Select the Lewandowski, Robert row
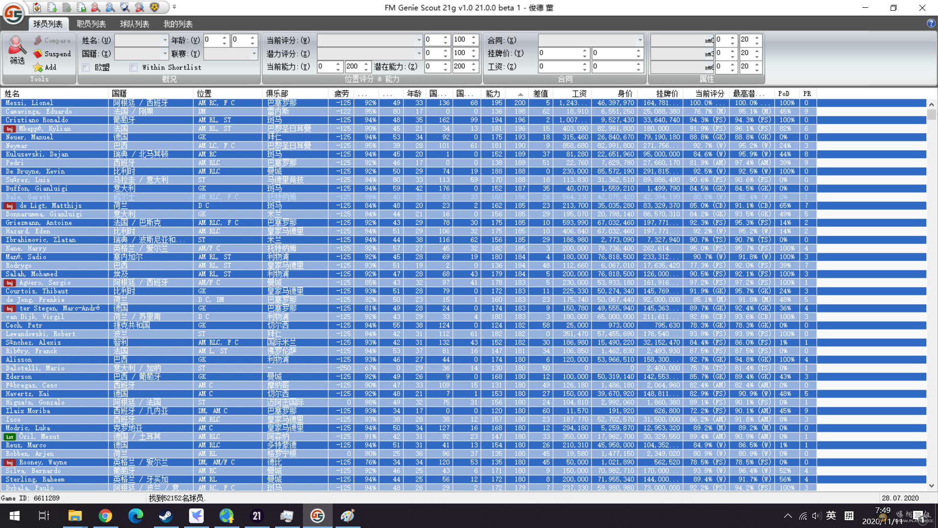Viewport: 938px width, 528px height. coord(463,334)
